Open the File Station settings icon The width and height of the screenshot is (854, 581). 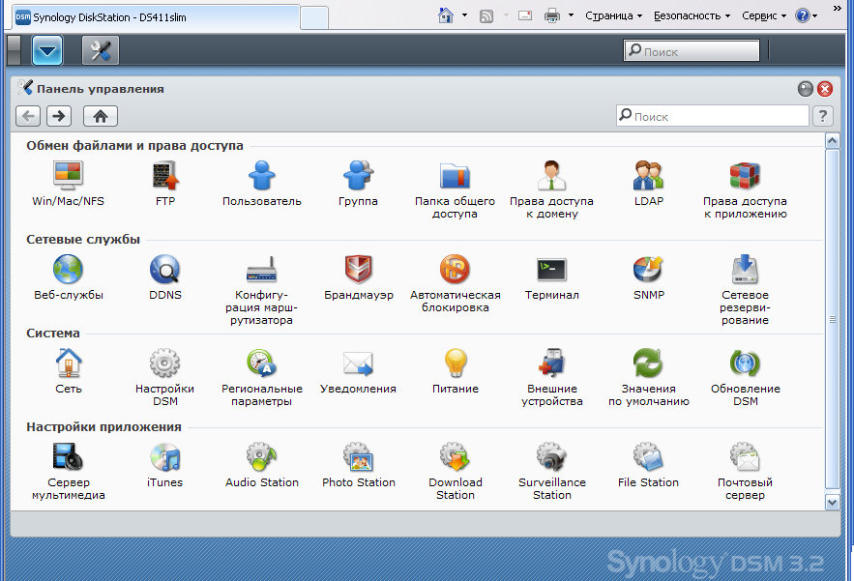(648, 456)
